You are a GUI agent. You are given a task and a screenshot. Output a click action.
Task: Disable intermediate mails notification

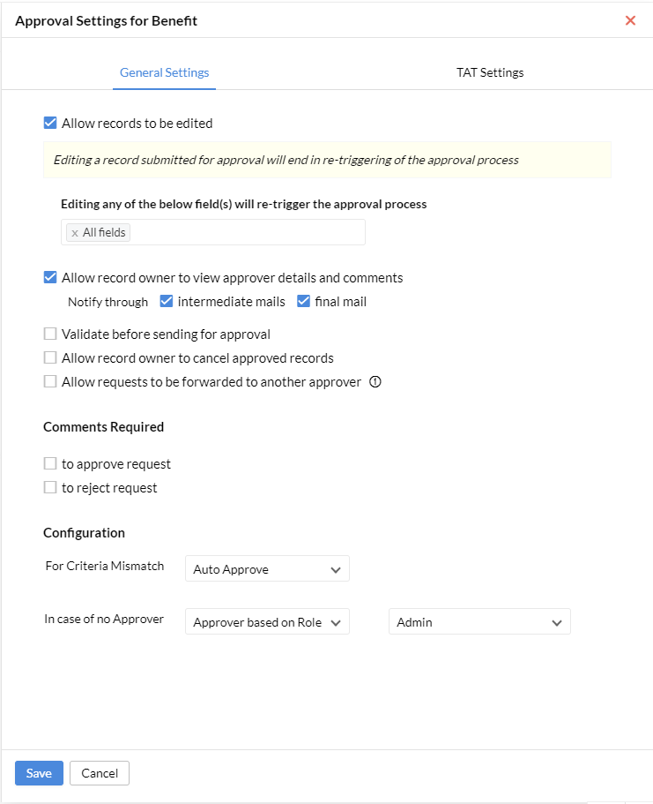[167, 301]
